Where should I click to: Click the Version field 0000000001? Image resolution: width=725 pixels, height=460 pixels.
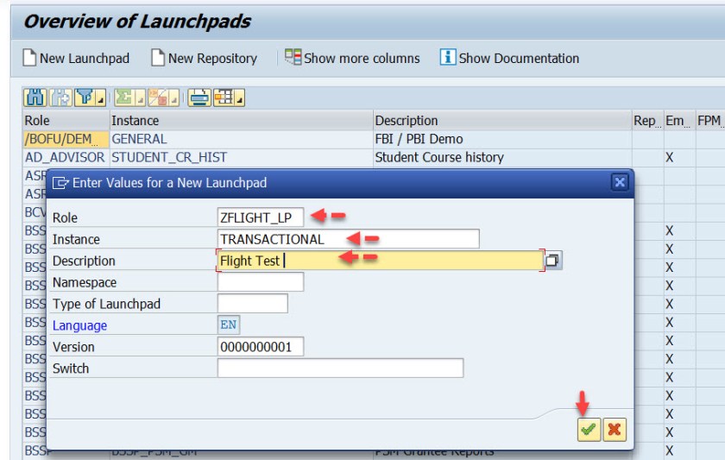(261, 347)
